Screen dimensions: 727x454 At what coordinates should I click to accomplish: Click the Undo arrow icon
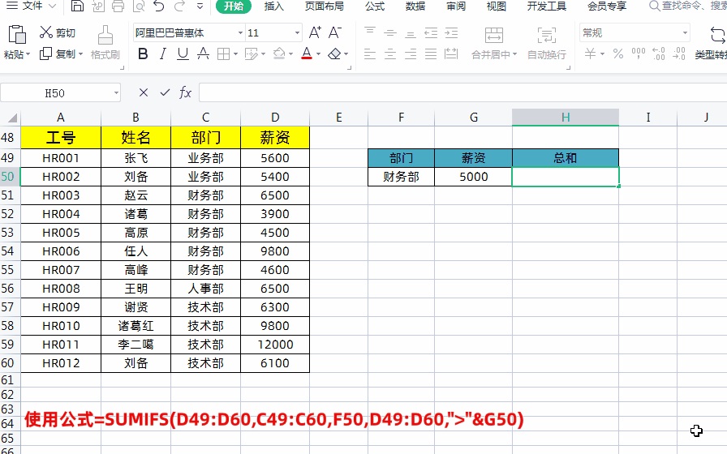[x=159, y=6]
